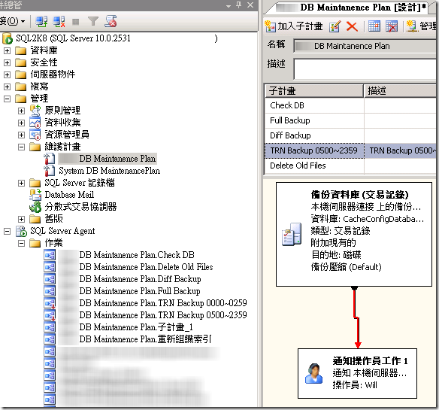Collapse the 管理 folder node
The image size is (439, 410).
tap(7, 99)
